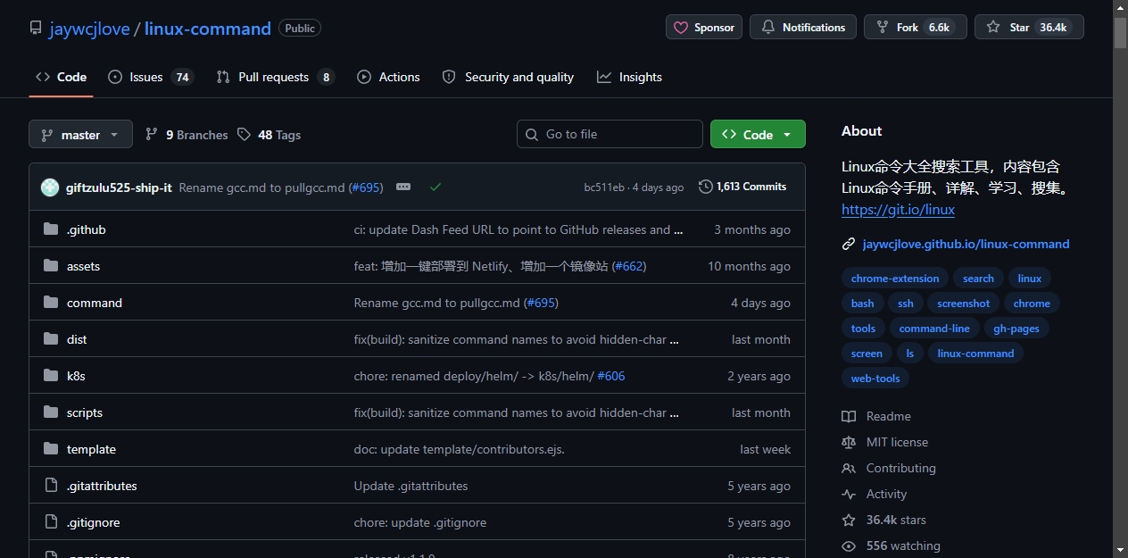Open #662 link in assets commit

point(628,266)
